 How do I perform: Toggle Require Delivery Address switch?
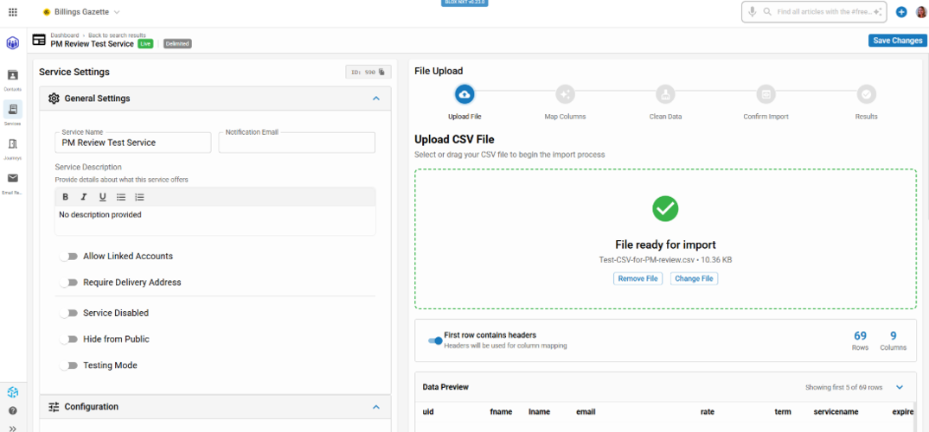click(69, 283)
